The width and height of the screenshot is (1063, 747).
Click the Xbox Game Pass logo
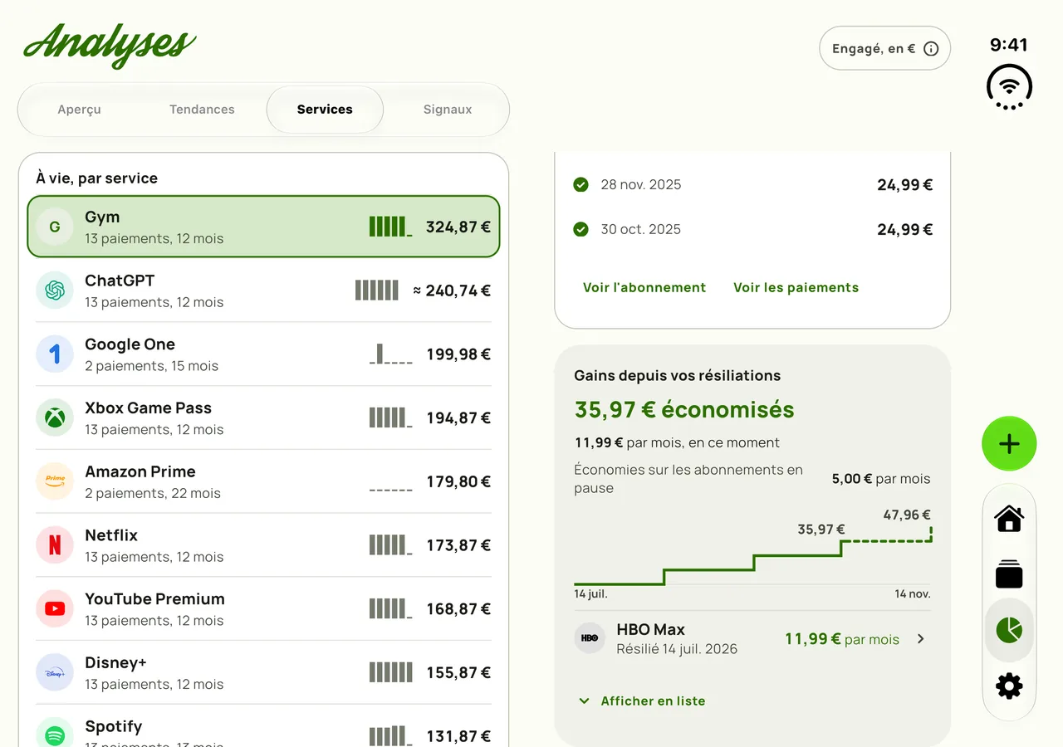(x=55, y=417)
